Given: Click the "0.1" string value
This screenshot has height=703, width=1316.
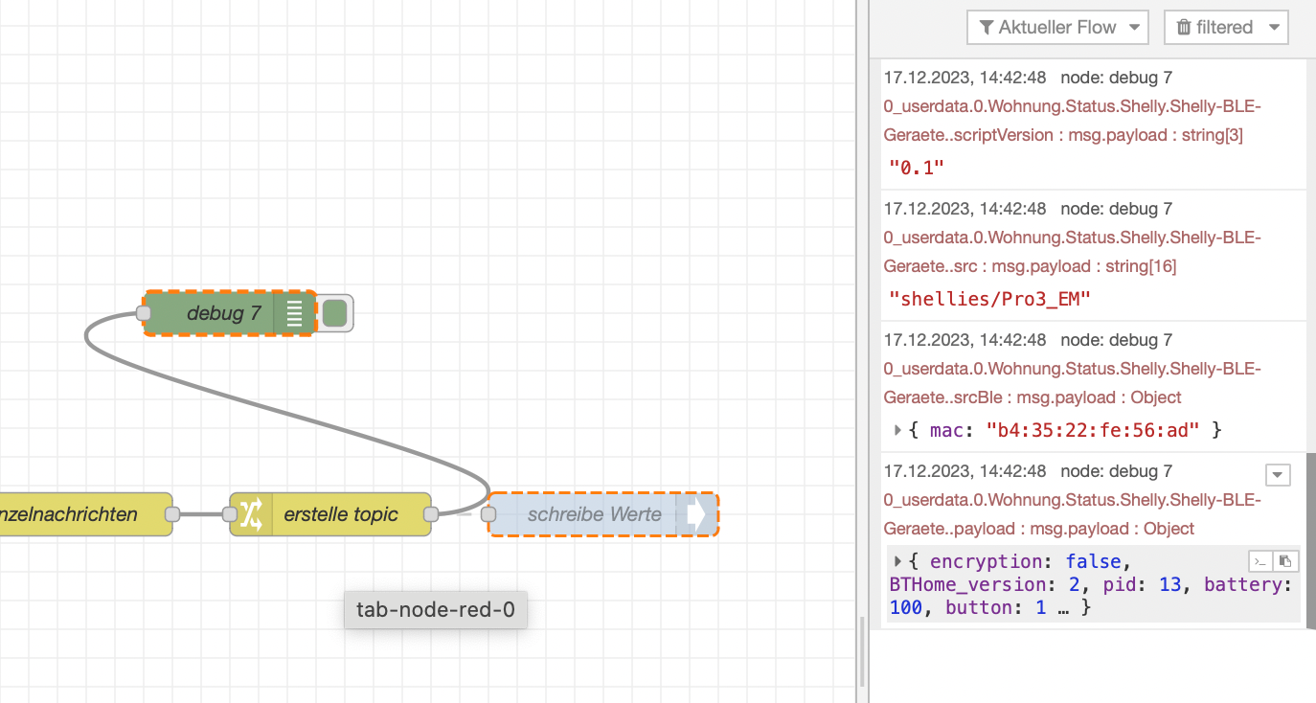Looking at the screenshot, I should click(x=917, y=168).
